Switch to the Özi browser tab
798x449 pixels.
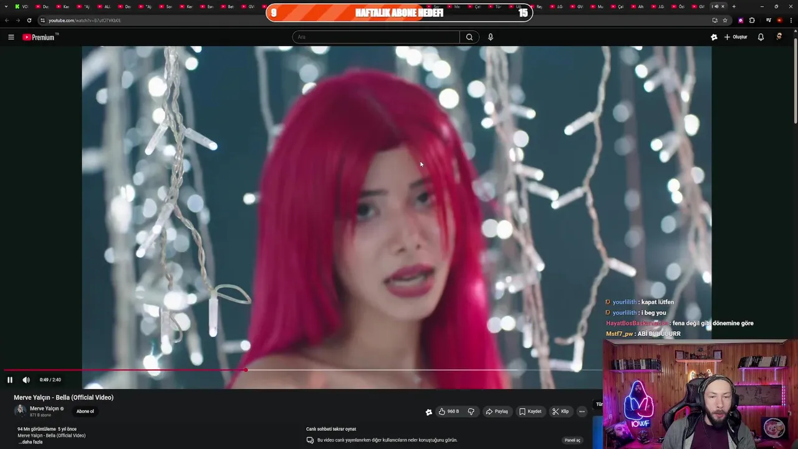678,7
